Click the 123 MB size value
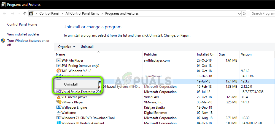This screenshot has height=124, width=275. click(232, 97)
